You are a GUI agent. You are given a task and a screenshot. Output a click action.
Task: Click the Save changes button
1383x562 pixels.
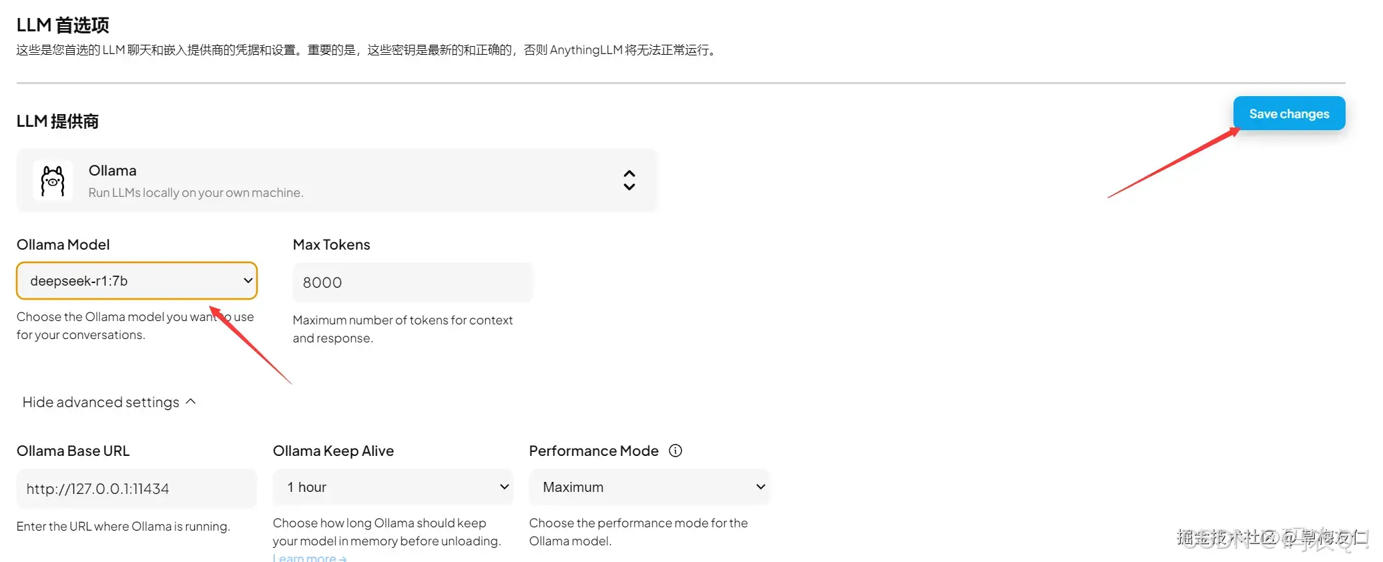tap(1289, 113)
